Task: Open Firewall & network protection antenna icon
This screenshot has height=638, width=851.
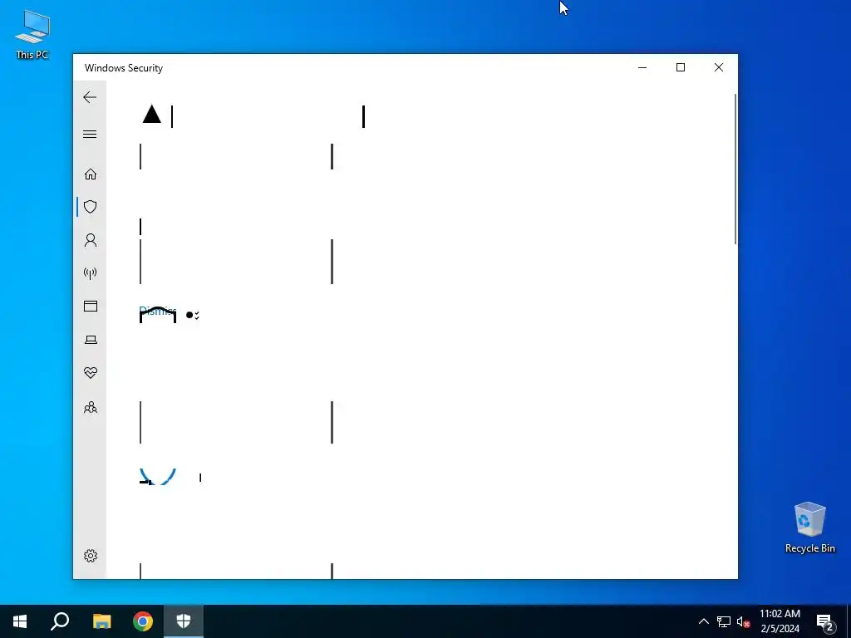Action: (x=91, y=272)
